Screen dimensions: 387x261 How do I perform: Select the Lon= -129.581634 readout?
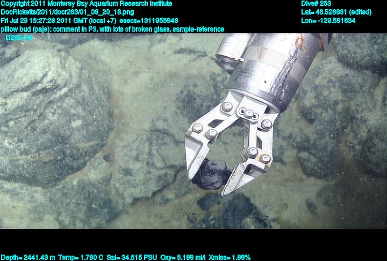click(x=328, y=21)
